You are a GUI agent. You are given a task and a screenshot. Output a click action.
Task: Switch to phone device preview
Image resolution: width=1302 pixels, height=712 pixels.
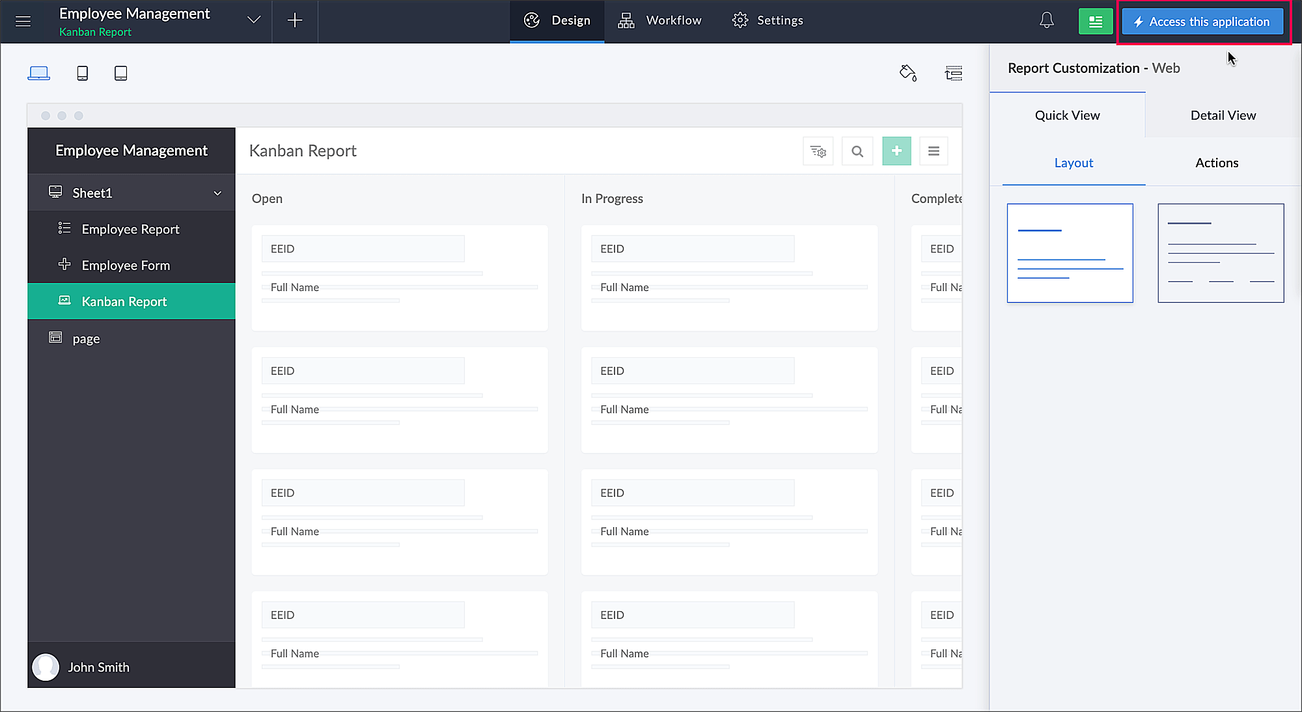(82, 73)
